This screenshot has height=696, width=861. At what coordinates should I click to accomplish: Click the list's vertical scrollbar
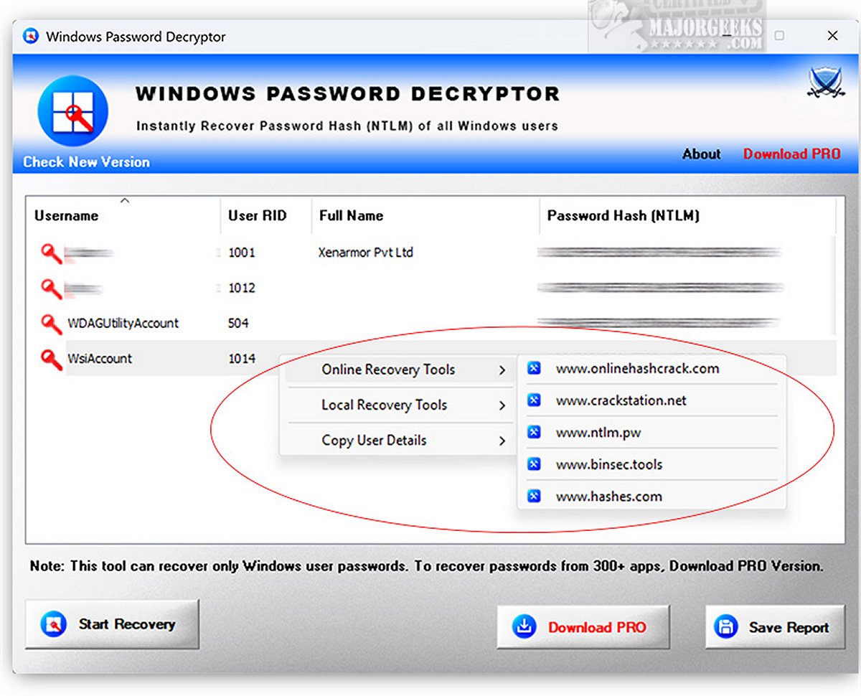pyautogui.click(x=832, y=287)
